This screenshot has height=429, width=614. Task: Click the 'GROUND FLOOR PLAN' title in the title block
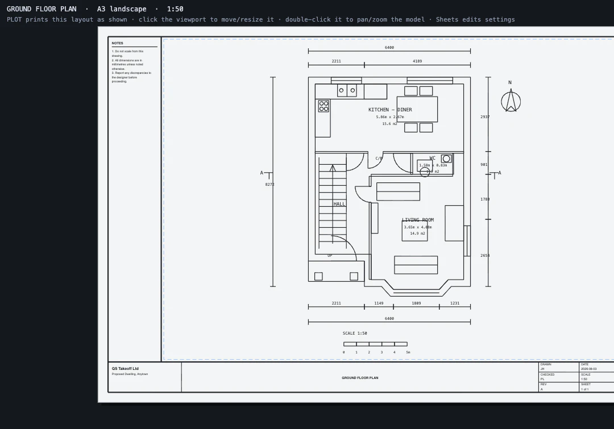click(x=360, y=378)
